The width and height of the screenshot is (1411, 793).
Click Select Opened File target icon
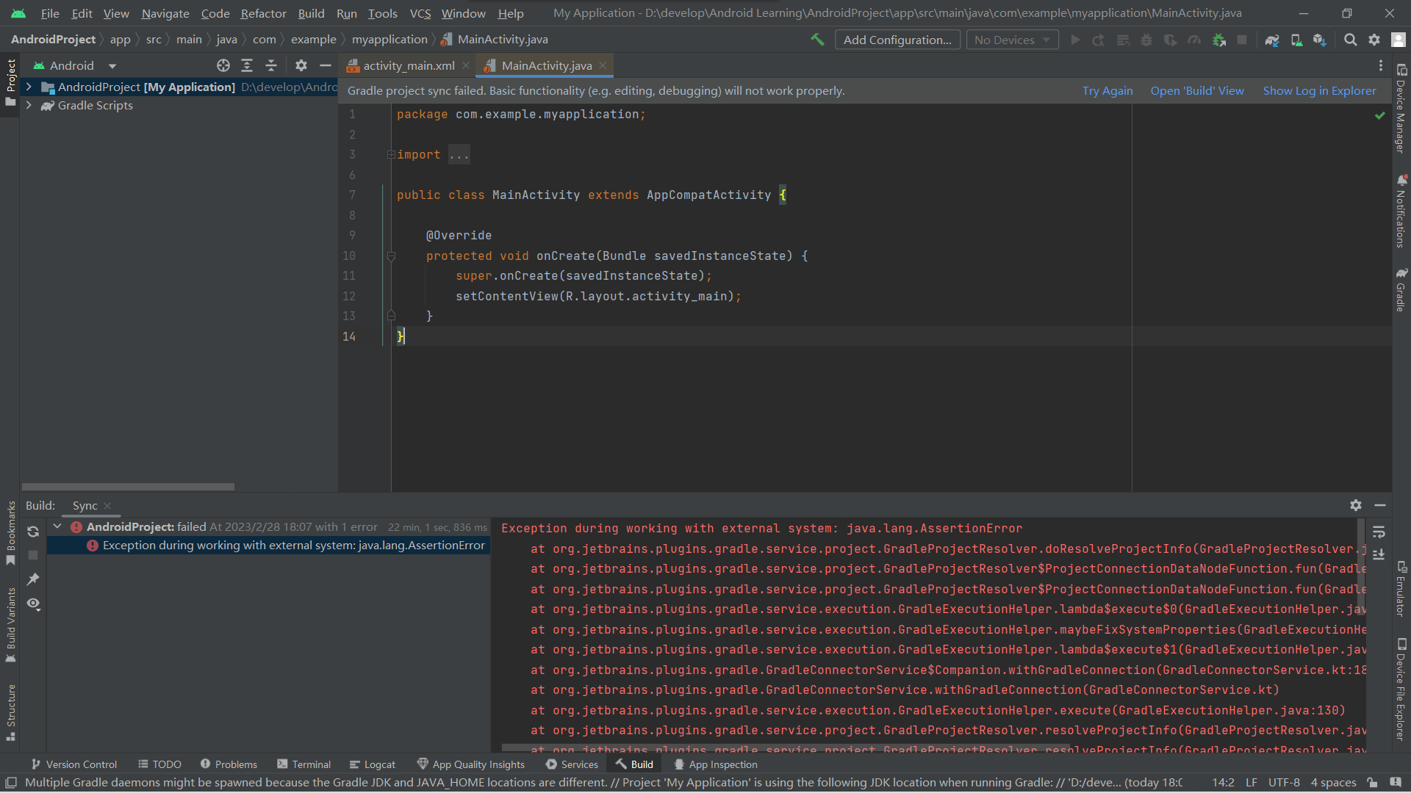tap(223, 65)
